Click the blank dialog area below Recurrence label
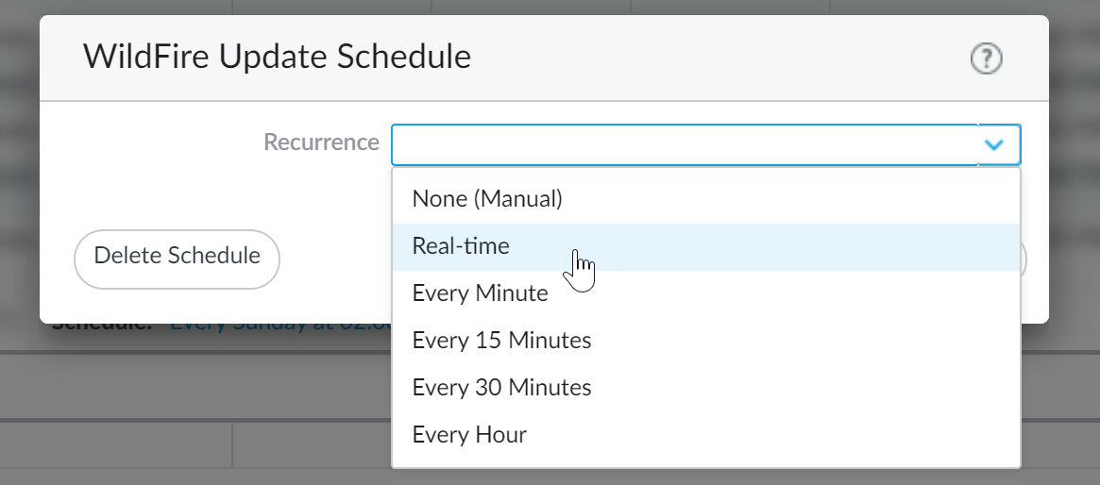 [227, 193]
